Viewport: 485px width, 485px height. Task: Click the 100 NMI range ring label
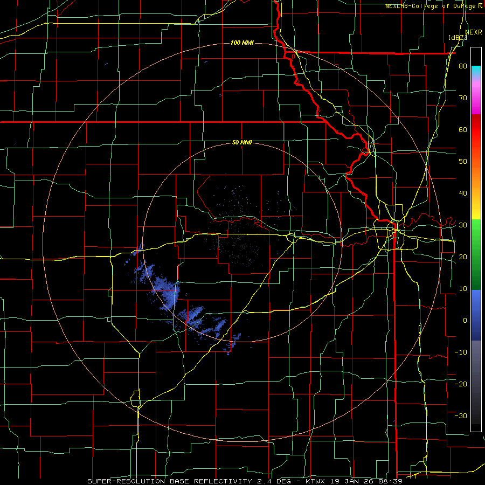[x=242, y=43]
